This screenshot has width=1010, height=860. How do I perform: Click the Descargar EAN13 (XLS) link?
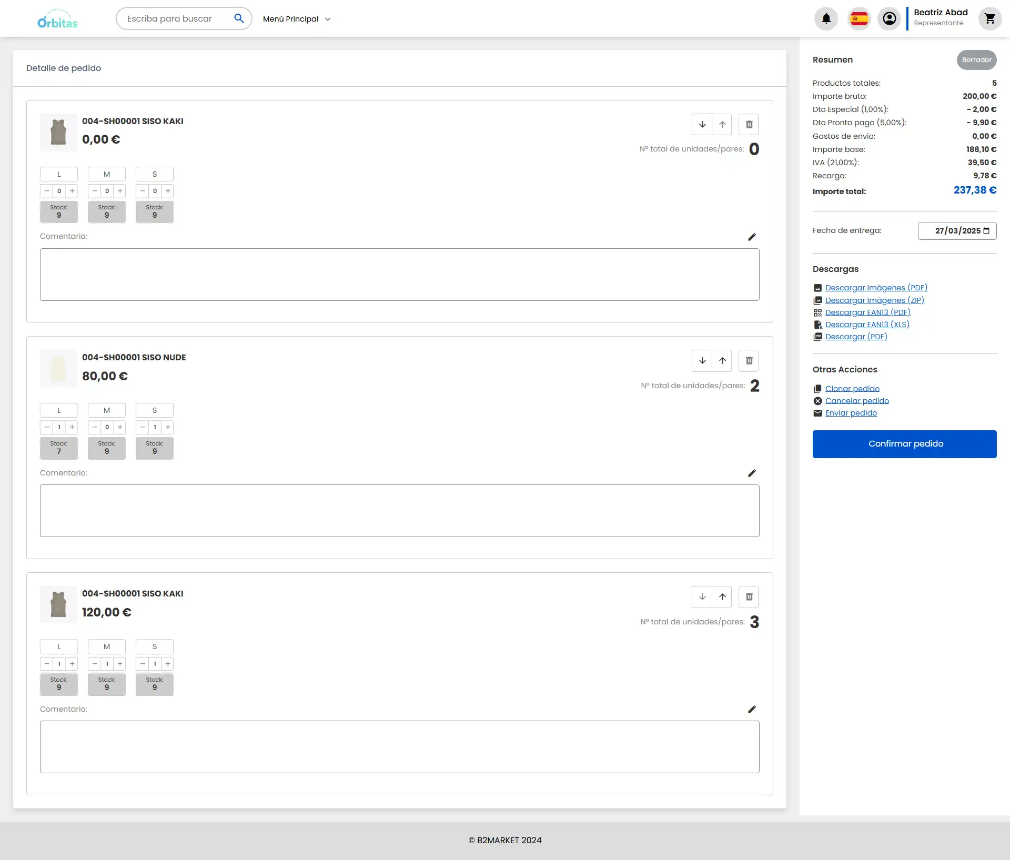tap(867, 325)
